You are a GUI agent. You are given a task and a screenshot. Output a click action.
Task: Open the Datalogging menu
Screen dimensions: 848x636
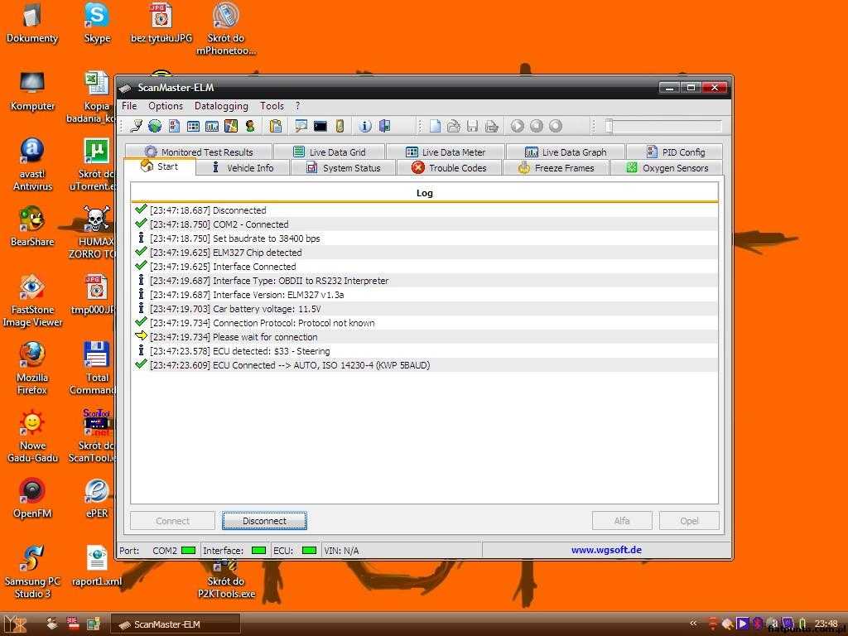(221, 106)
